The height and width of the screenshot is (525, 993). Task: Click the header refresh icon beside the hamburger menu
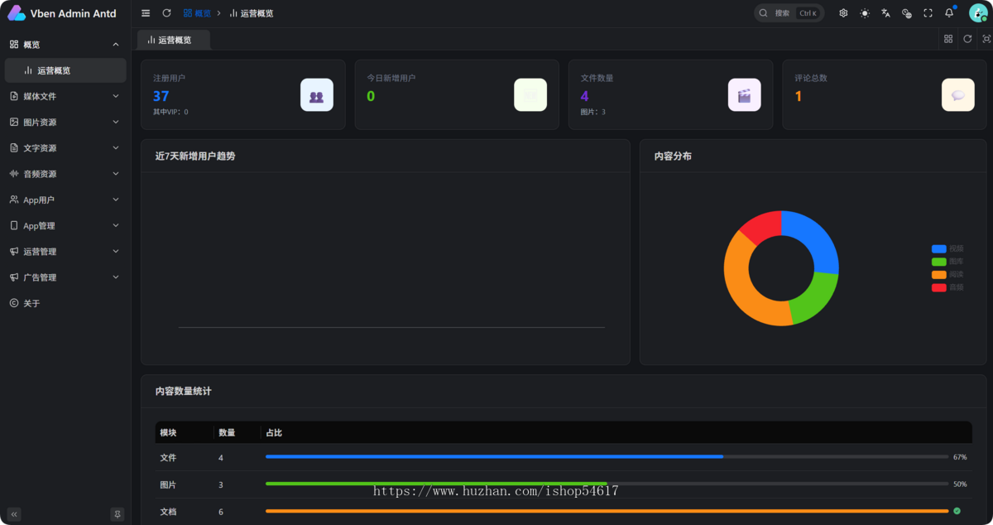pyautogui.click(x=166, y=13)
